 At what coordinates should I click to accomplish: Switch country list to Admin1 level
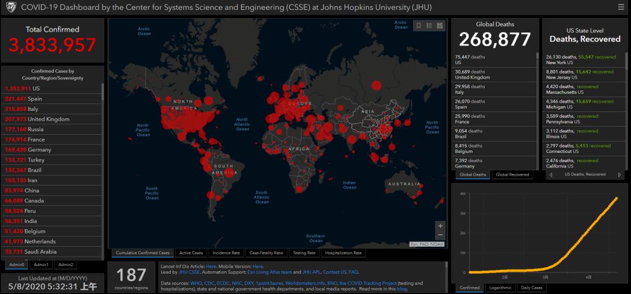pyautogui.click(x=41, y=265)
